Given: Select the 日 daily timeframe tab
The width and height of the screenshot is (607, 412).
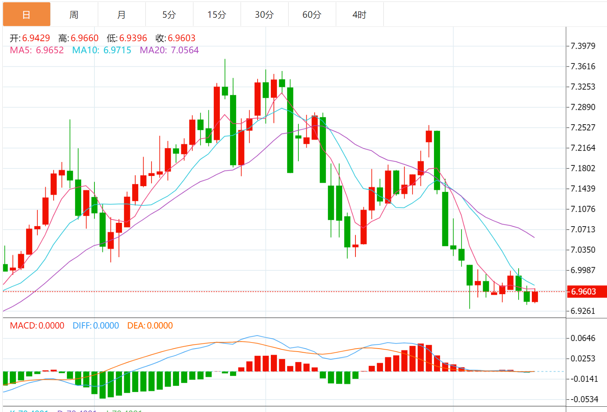Looking at the screenshot, I should (x=26, y=15).
